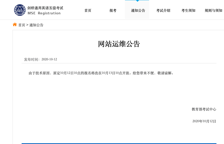The height and width of the screenshot is (144, 224).
Task: Click the 剑桥通用英语五级考试 site title
Action: click(x=45, y=8)
